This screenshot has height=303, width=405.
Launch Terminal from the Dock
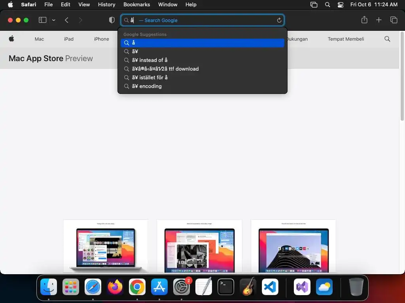[226, 287]
